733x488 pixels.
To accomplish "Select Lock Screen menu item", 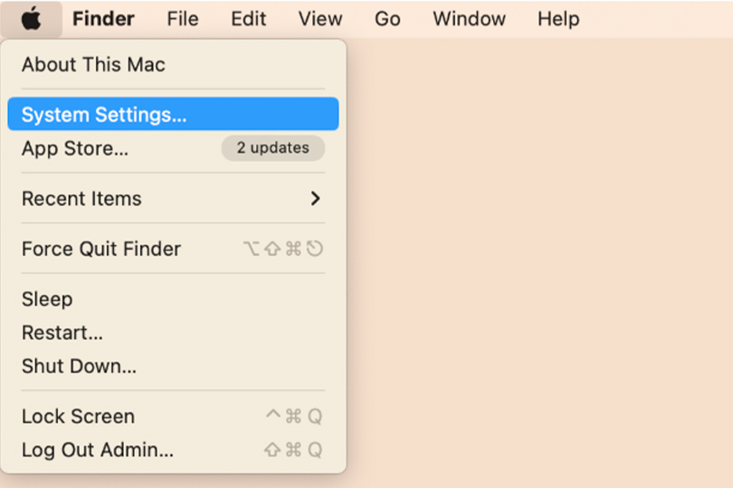I will click(78, 417).
